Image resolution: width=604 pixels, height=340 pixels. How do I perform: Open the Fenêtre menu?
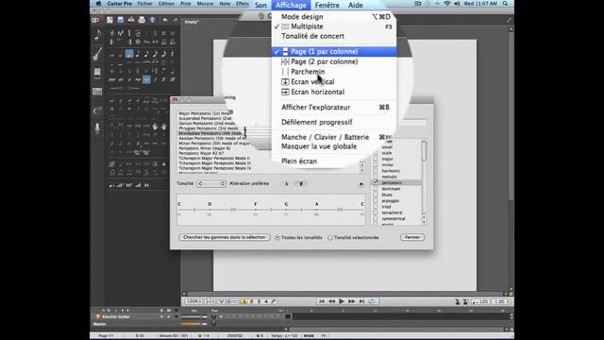click(x=327, y=5)
